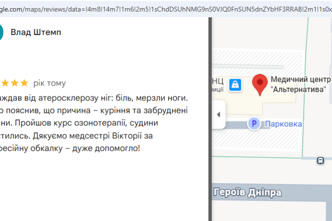332x221 pixels.
Task: Focus the browser address bar URL
Action: click(x=166, y=9)
